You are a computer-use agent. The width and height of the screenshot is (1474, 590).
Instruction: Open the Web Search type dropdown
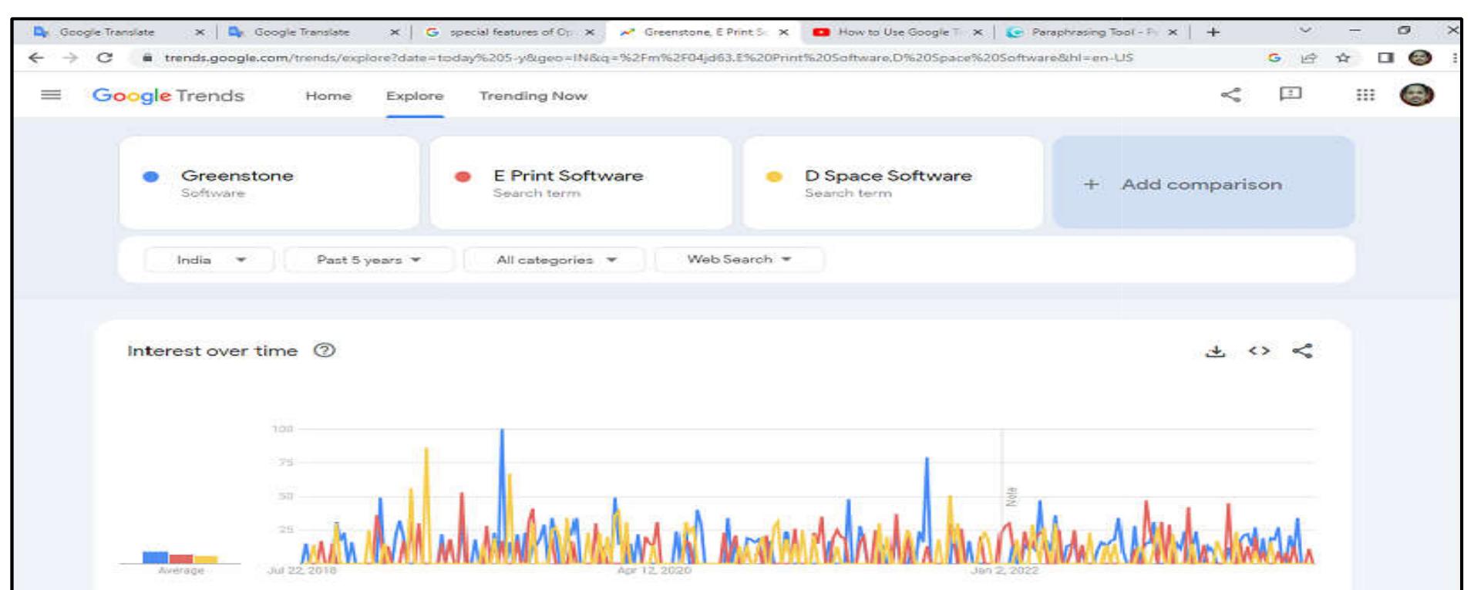pyautogui.click(x=739, y=260)
